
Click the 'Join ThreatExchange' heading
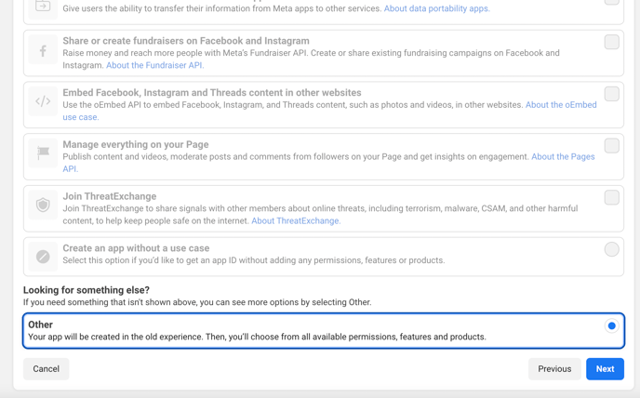click(x=110, y=196)
